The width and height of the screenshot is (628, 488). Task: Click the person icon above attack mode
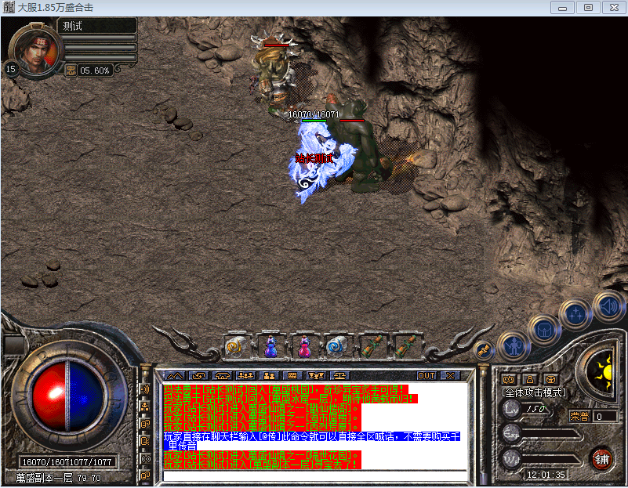pos(530,380)
